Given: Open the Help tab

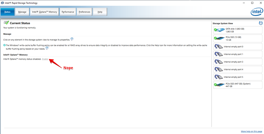Looking at the screenshot, I should pos(100,12).
